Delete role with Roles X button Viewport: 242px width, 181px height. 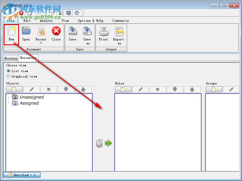click(x=158, y=89)
